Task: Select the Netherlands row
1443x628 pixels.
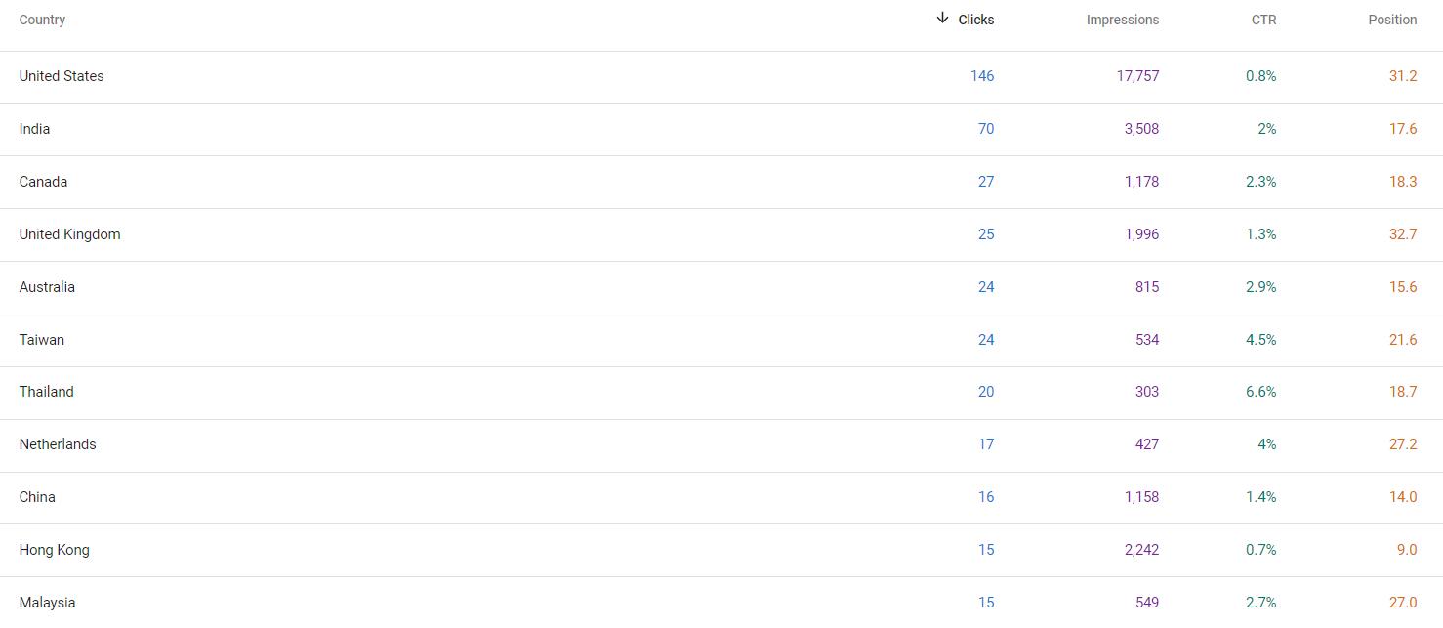Action: (58, 444)
